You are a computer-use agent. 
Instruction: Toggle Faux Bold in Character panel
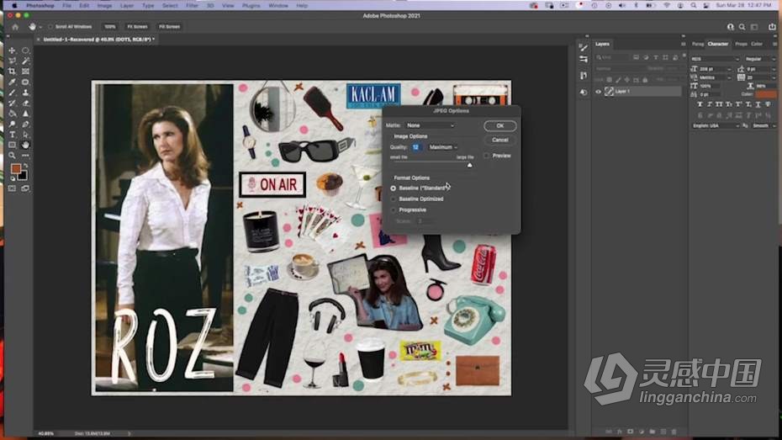[700, 104]
